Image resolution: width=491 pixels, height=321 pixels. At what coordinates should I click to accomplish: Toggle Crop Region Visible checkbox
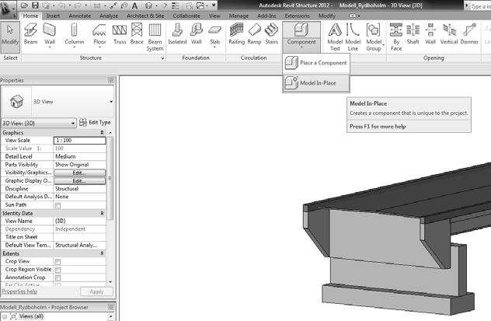coord(58,270)
